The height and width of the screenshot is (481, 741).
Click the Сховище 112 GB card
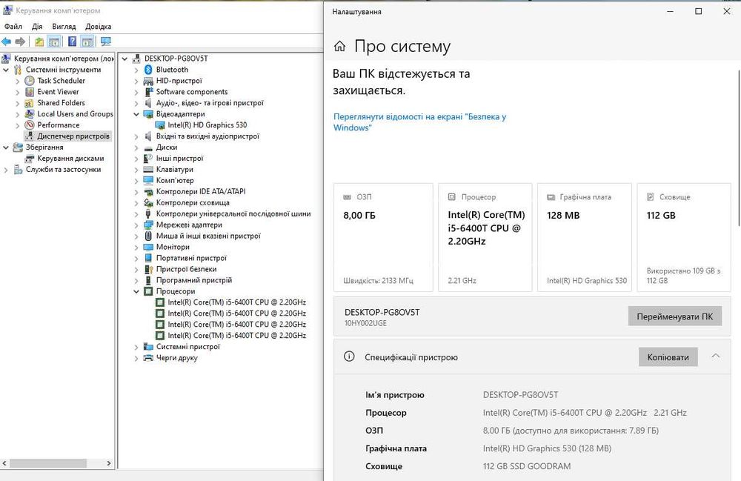point(684,237)
